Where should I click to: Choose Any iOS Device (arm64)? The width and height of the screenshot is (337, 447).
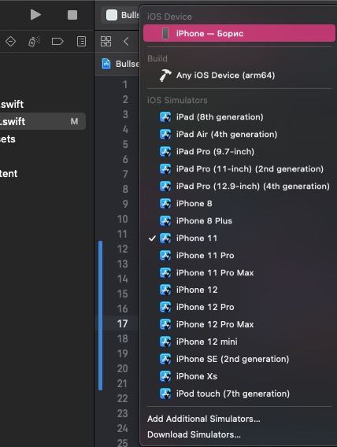pyautogui.click(x=239, y=76)
